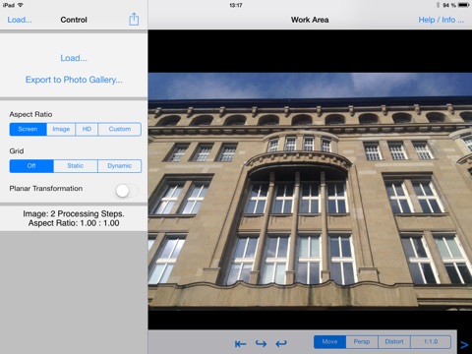Switch to Distort mode

pos(394,342)
